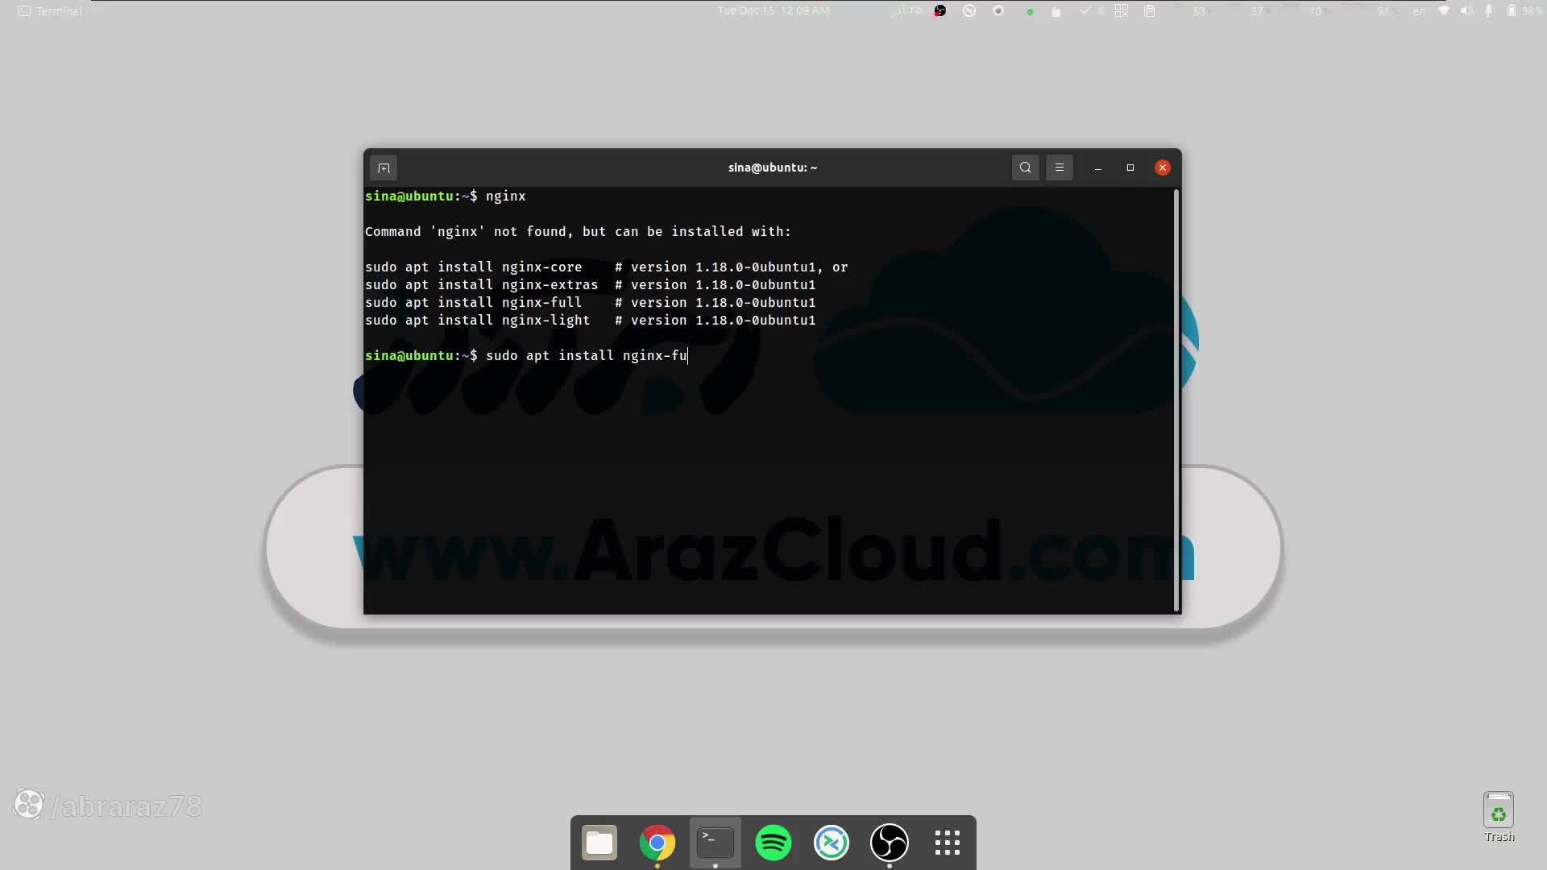The width and height of the screenshot is (1547, 870).
Task: Open the Trash desktop icon
Action: point(1499,814)
